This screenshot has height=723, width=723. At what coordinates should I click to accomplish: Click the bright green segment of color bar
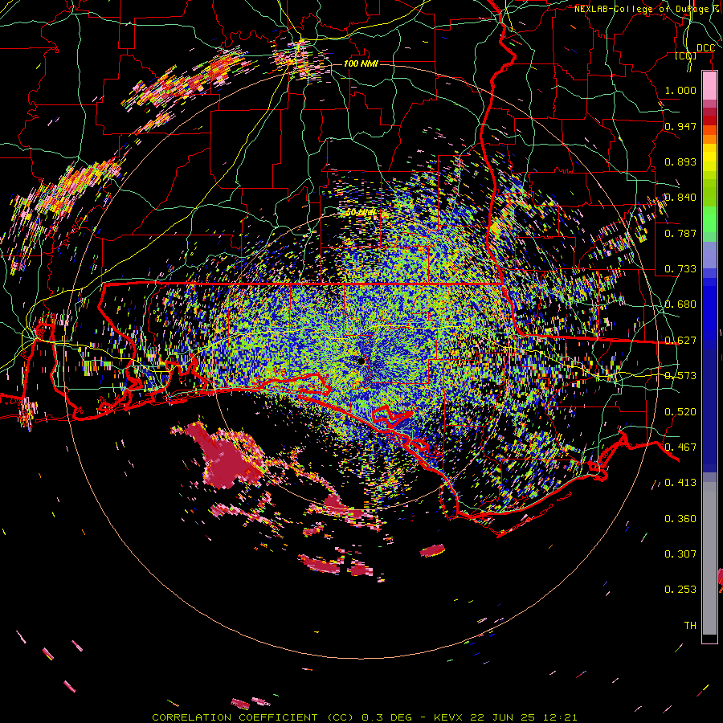pos(709,219)
